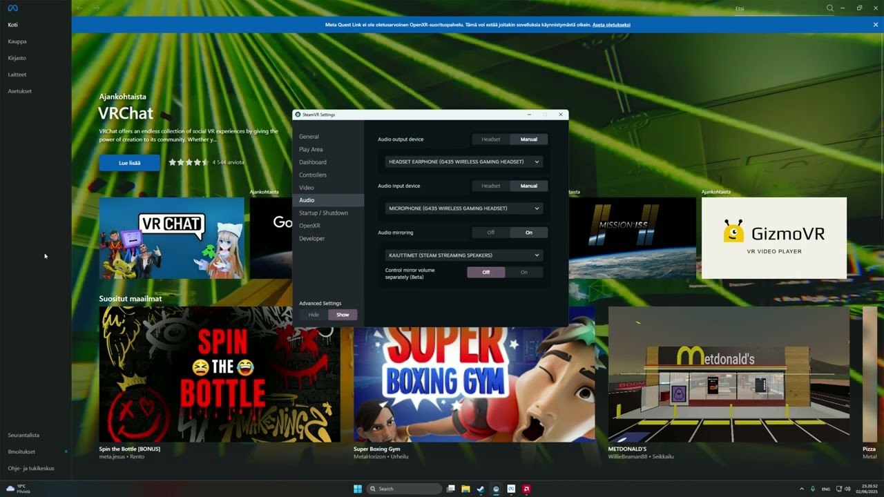
Task: Hide advanced settings
Action: pos(314,315)
